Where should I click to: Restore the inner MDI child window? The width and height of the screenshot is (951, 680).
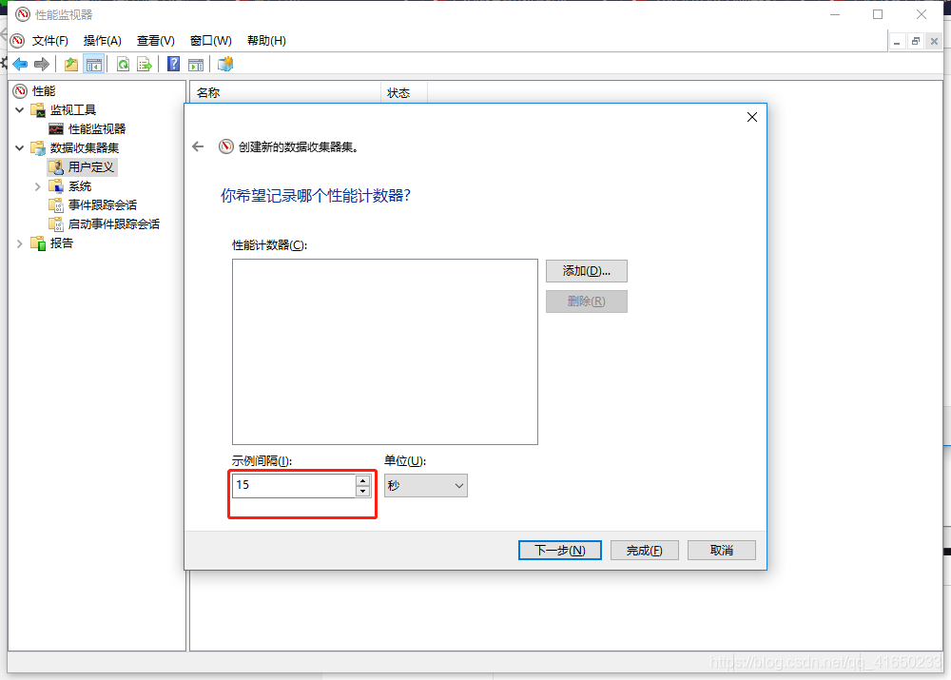point(916,41)
